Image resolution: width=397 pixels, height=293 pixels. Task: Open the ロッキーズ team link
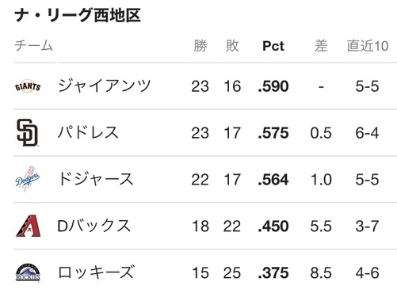click(x=96, y=272)
